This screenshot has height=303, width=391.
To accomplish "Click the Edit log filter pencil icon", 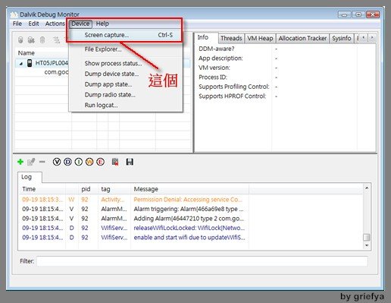I will coord(31,162).
